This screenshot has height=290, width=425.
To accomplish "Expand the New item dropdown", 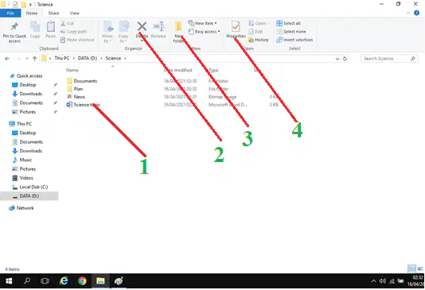I will tap(202, 23).
